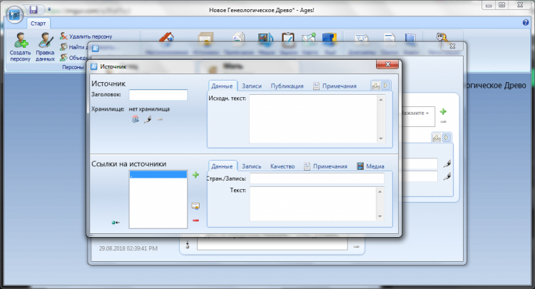Select the Старт ribbon tab
Image resolution: width=535 pixels, height=289 pixels.
[38, 24]
